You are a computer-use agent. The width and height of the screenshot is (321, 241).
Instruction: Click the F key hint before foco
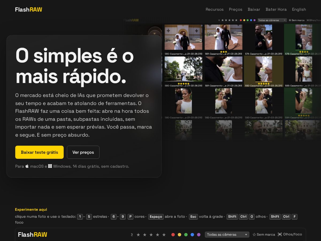294,217
